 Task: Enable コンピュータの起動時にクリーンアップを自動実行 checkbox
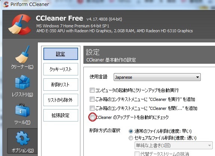pos(92,90)
